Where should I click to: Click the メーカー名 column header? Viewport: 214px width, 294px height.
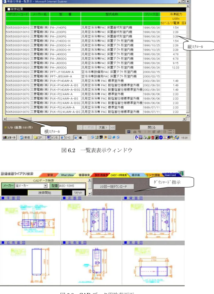point(40,14)
